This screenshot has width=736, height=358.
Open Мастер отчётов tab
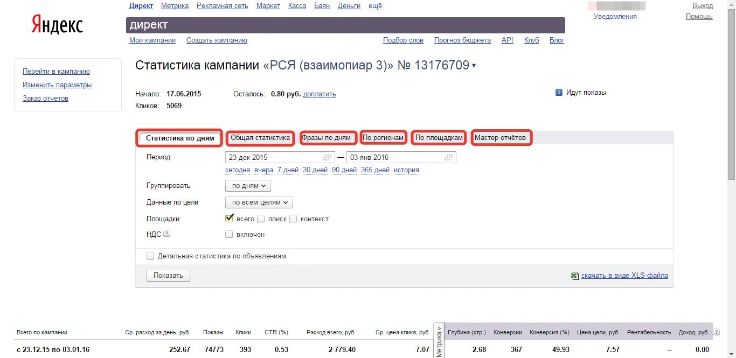(x=500, y=138)
